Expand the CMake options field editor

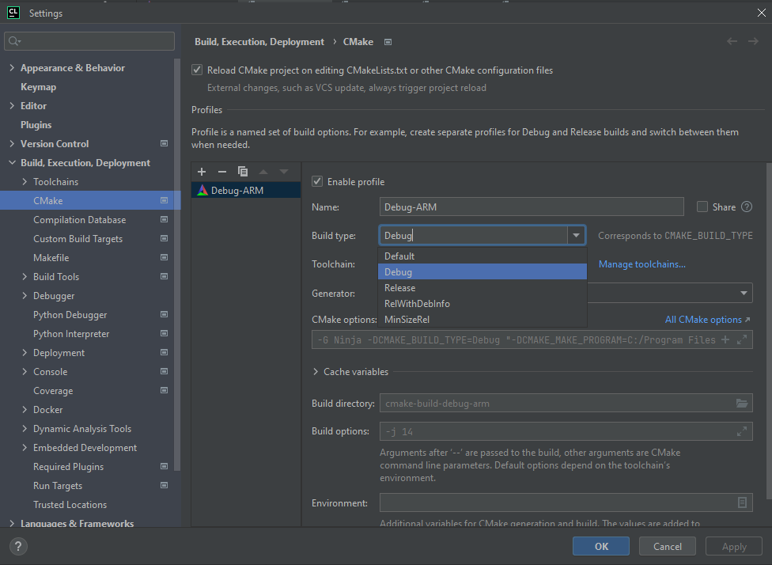[x=742, y=339]
